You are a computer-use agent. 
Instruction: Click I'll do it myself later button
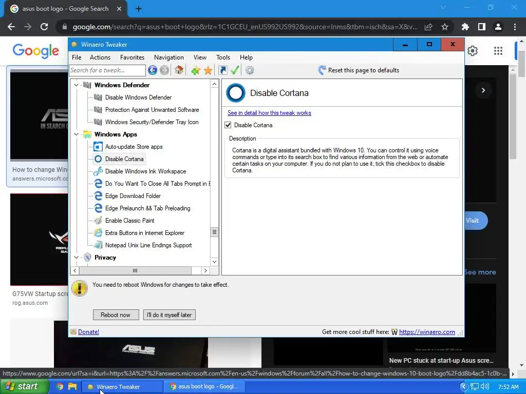click(170, 314)
